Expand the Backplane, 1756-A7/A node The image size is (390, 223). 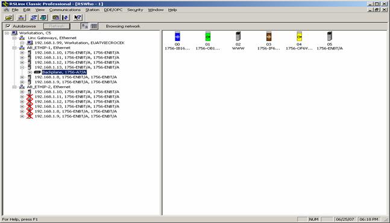[x=30, y=72]
